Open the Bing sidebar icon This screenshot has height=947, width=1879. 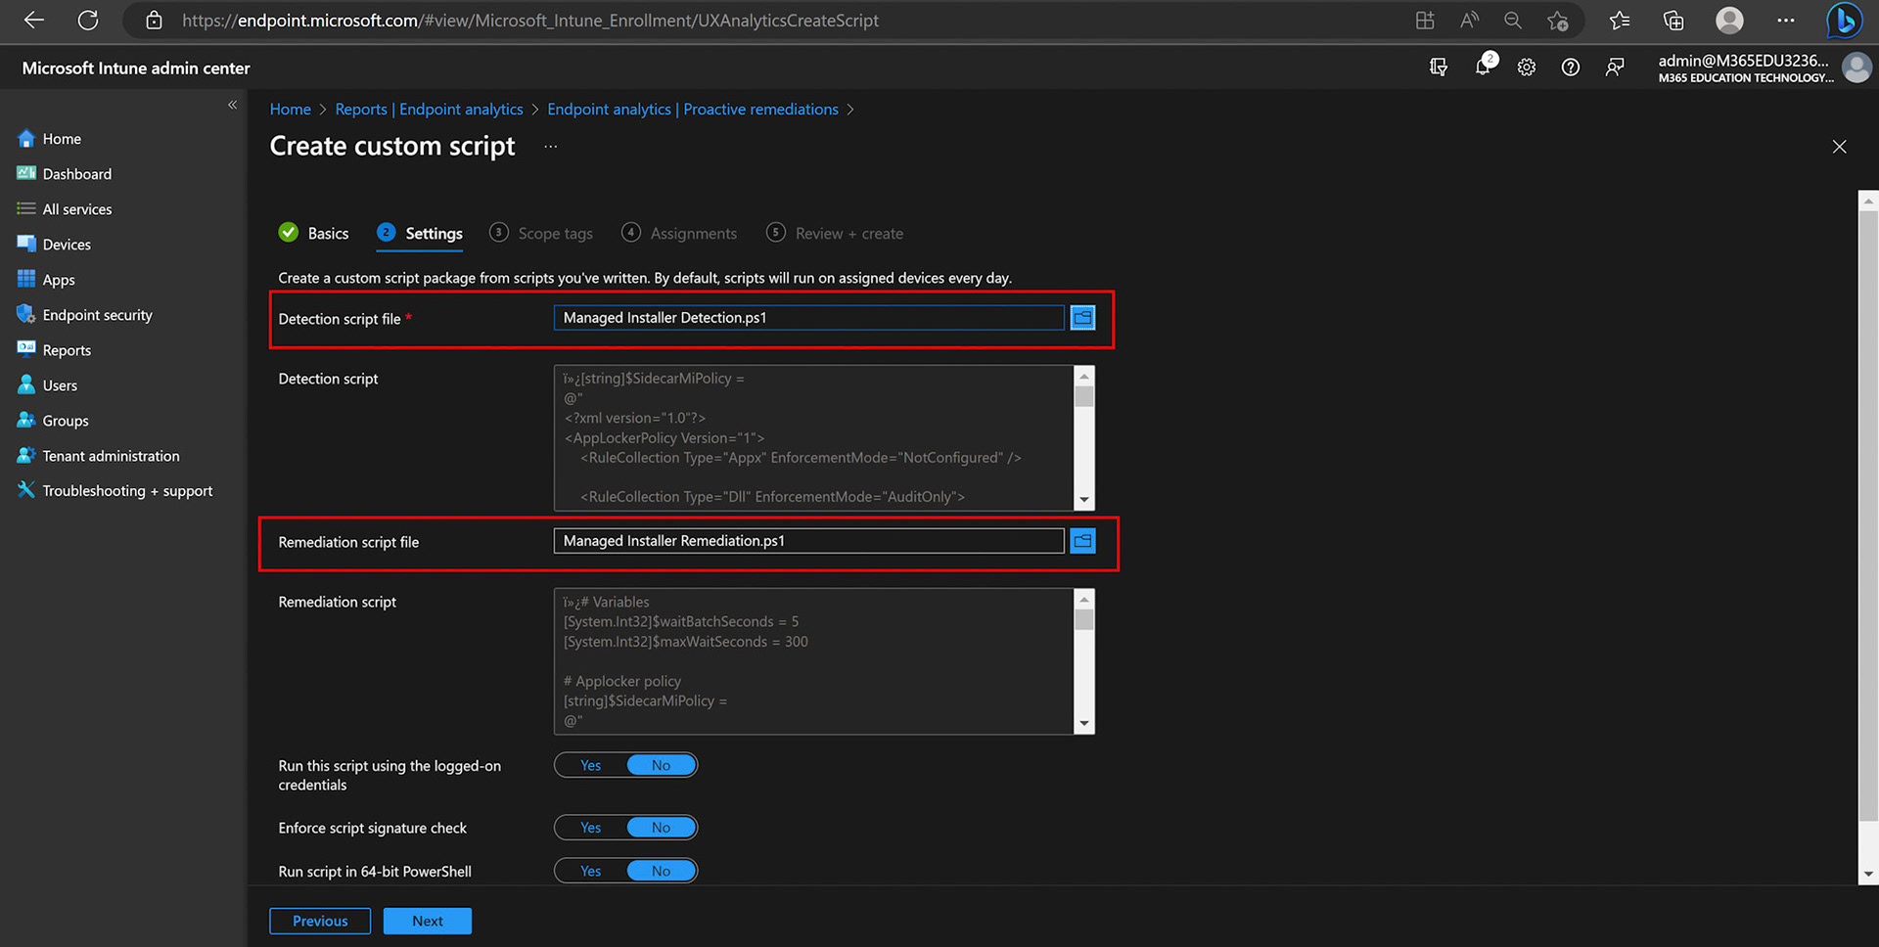[1844, 20]
